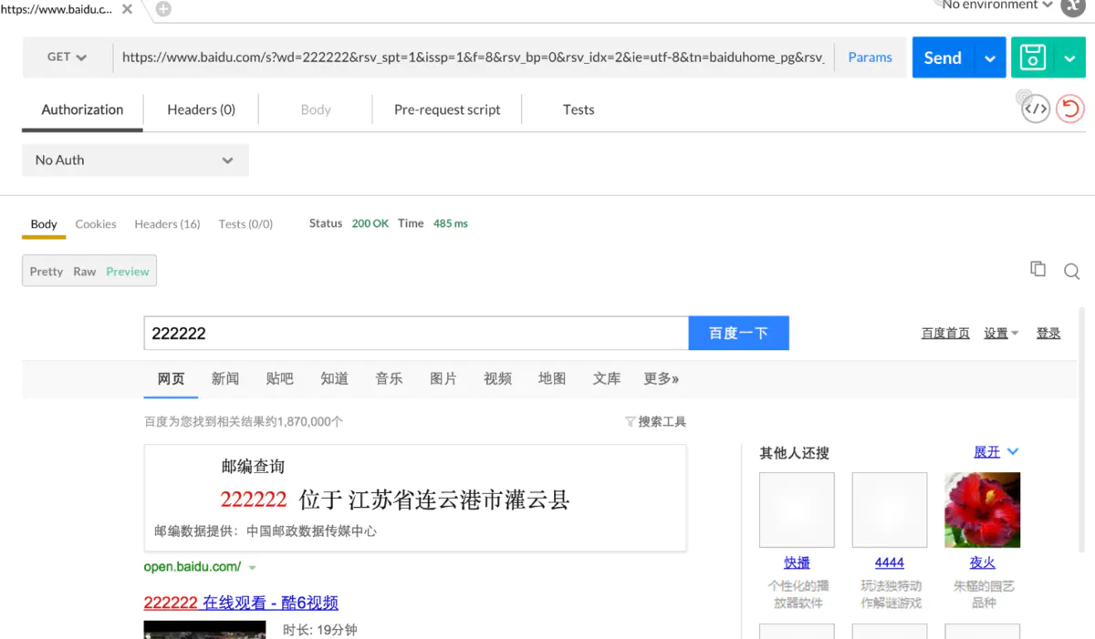Click the request URL field
This screenshot has width=1095, height=639.
[473, 57]
